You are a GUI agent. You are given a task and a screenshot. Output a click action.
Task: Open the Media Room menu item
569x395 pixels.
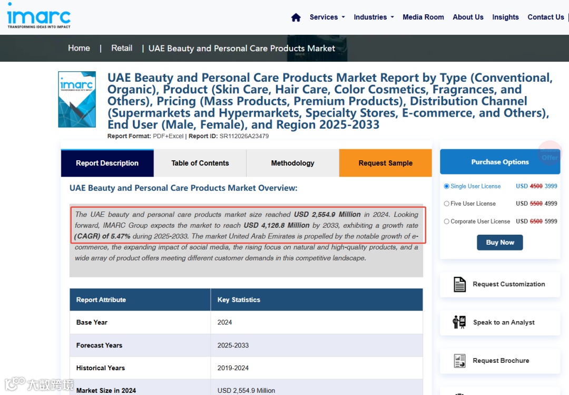tap(423, 17)
